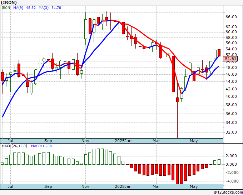This screenshot has width=243, height=195.
Task: Click the last red candlestick near 54
Action: pyautogui.click(x=219, y=53)
